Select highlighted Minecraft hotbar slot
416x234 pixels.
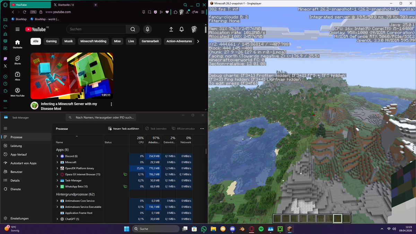pos(337,218)
